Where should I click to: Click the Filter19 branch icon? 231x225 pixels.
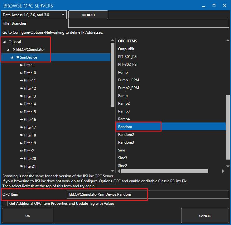22,143
